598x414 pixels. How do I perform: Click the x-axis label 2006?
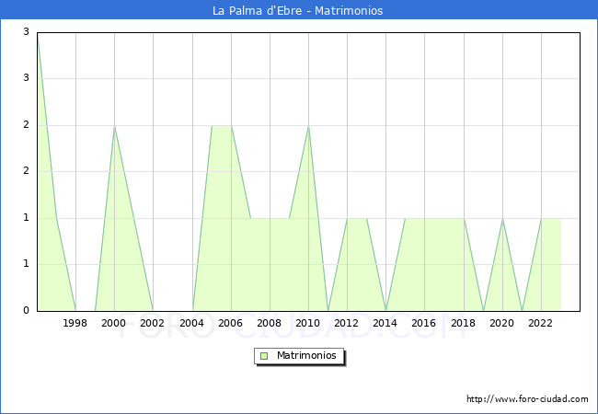point(230,323)
